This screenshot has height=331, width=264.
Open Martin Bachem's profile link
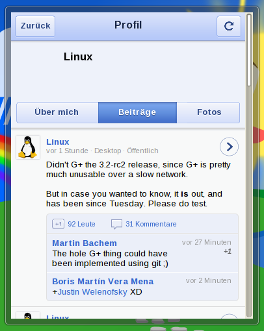click(85, 243)
